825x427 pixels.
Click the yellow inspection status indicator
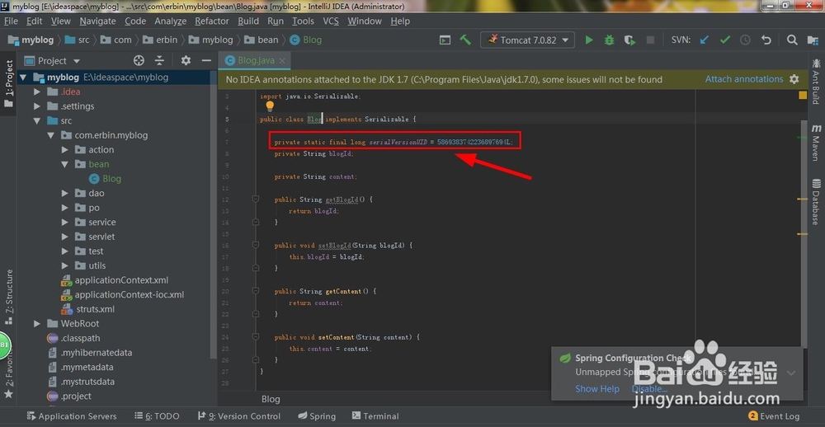(x=803, y=95)
